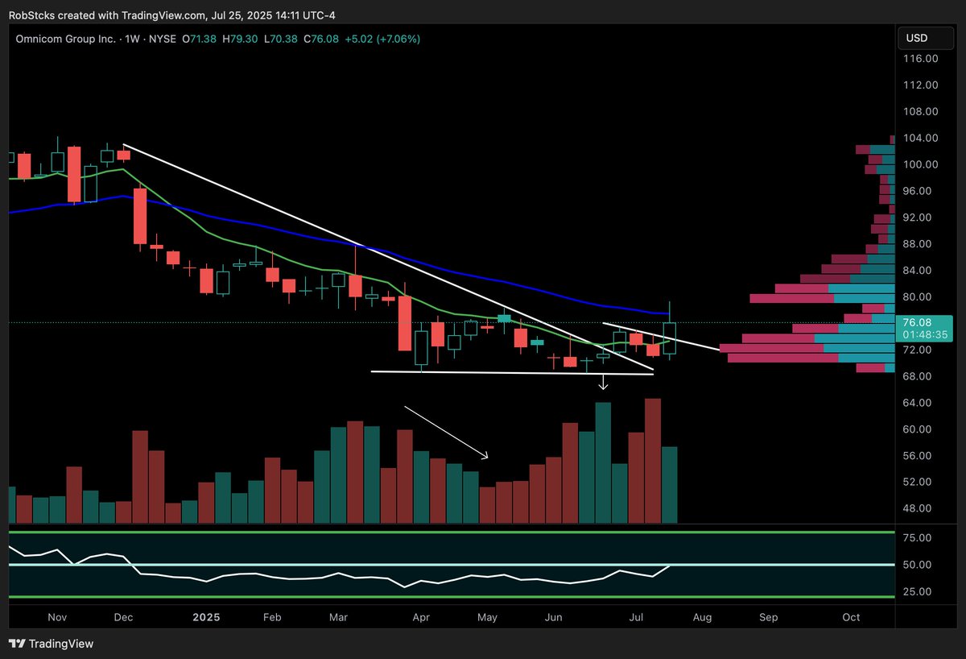Click the 2025 year label on time axis
The height and width of the screenshot is (659, 966).
(x=206, y=618)
